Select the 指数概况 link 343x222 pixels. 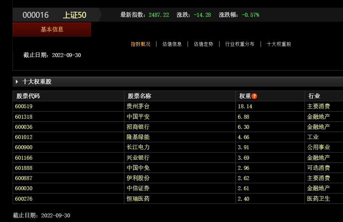click(x=141, y=44)
